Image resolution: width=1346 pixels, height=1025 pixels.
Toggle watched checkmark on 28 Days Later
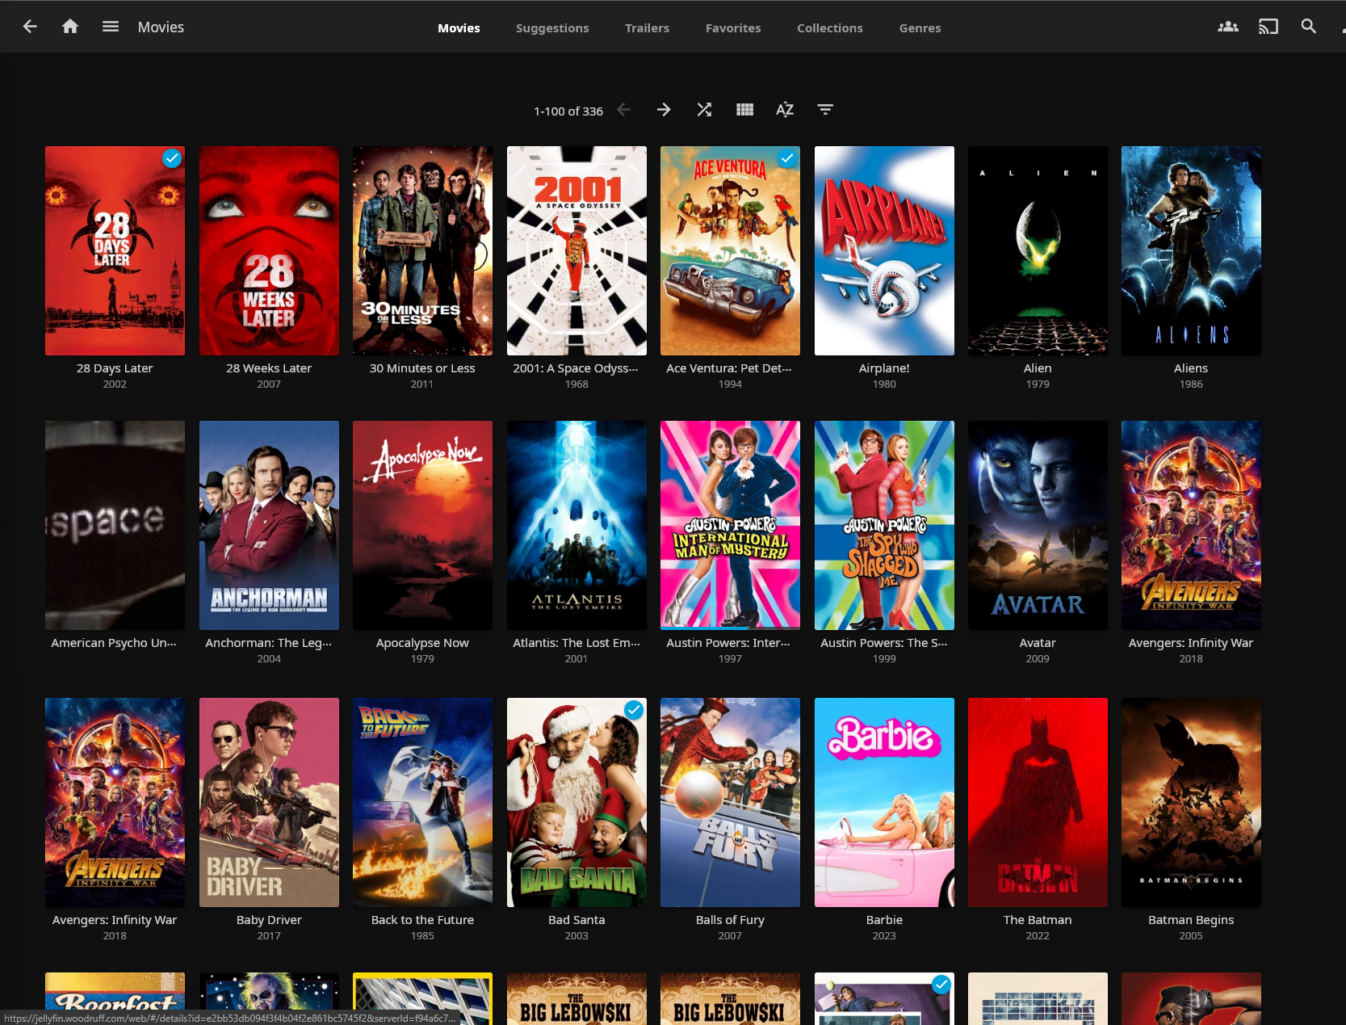(172, 158)
